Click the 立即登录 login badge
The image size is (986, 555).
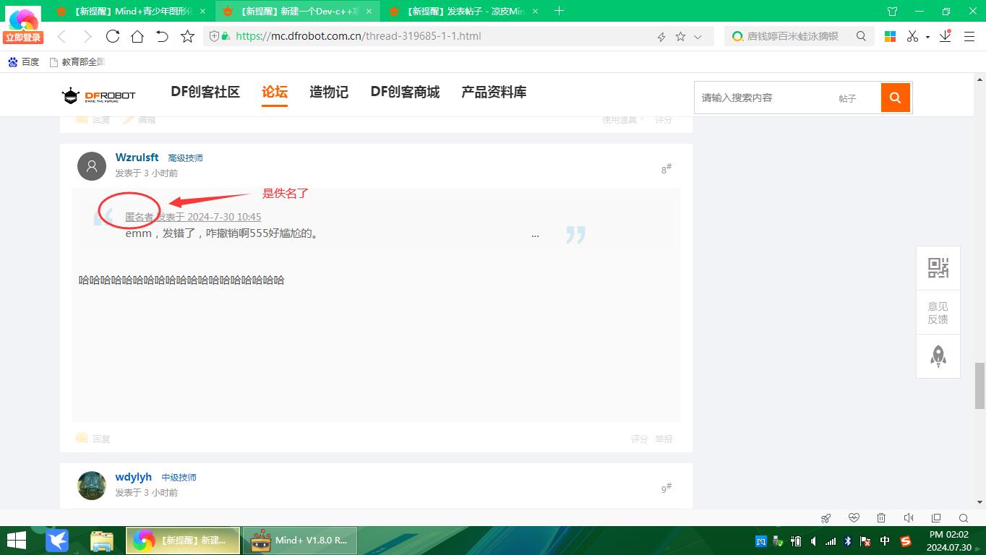coord(23,38)
